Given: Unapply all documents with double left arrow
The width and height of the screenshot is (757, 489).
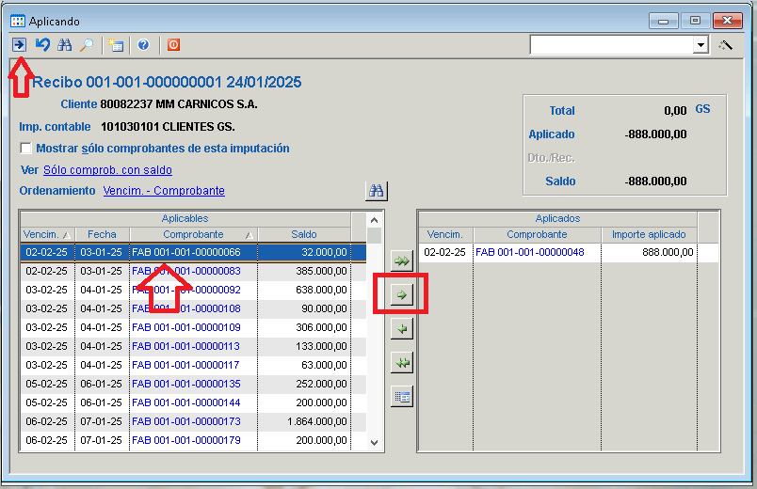Looking at the screenshot, I should 403,362.
